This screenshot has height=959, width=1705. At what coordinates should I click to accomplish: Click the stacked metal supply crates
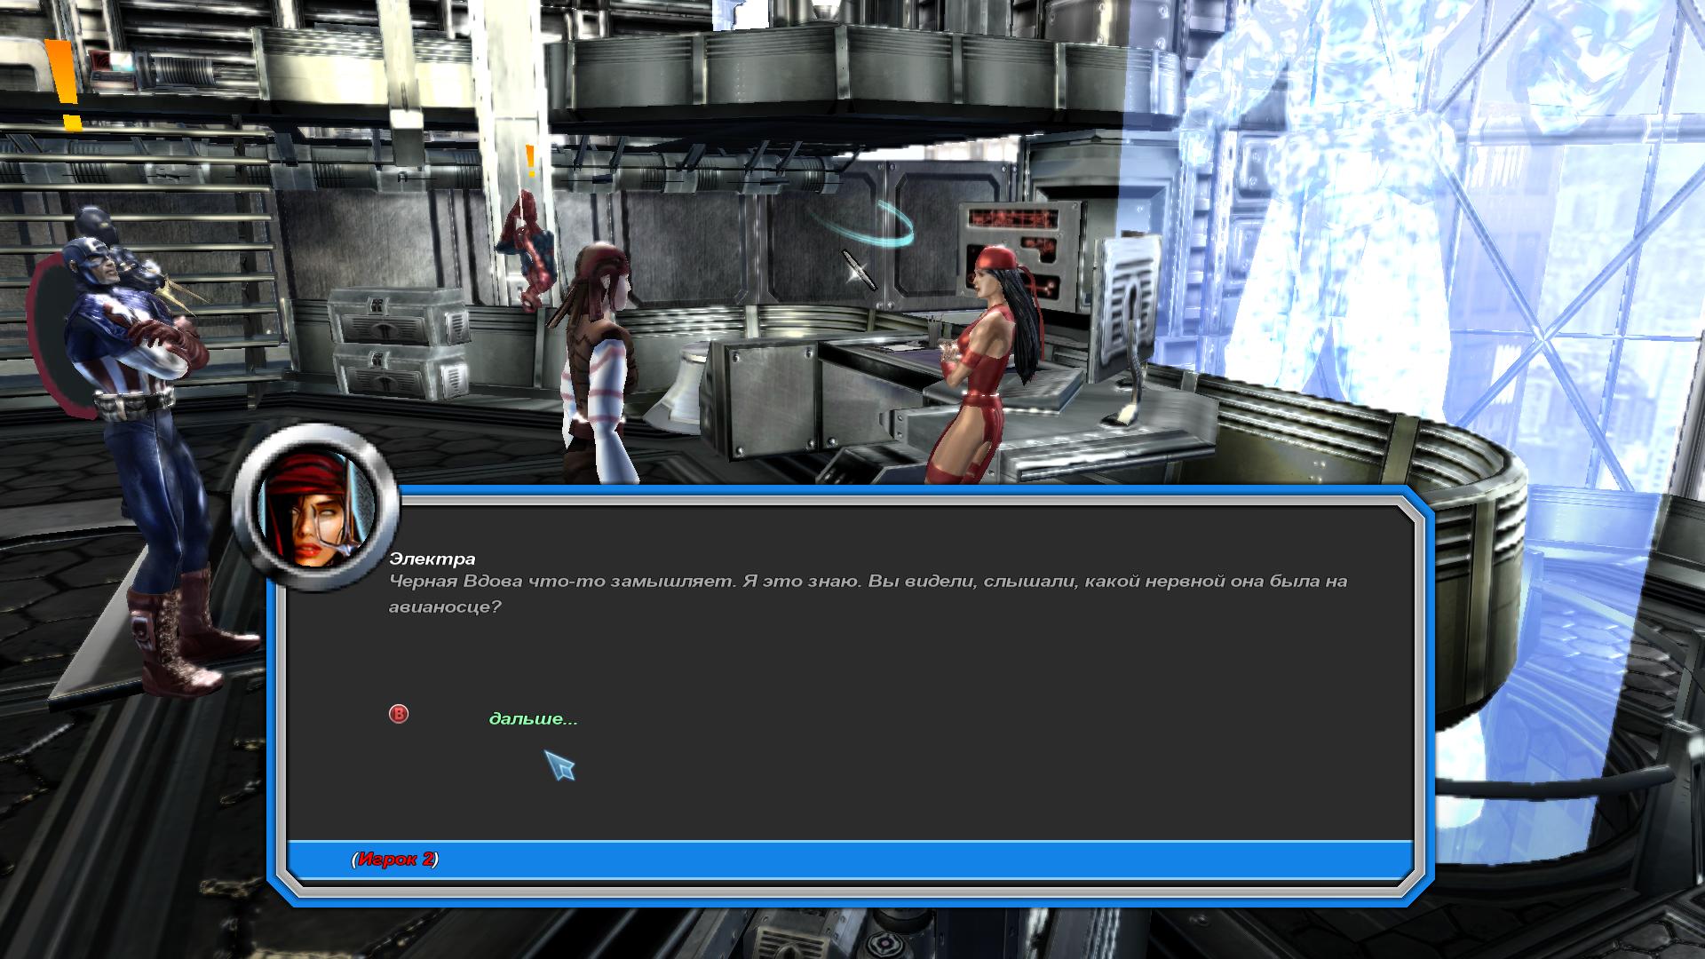coord(399,344)
